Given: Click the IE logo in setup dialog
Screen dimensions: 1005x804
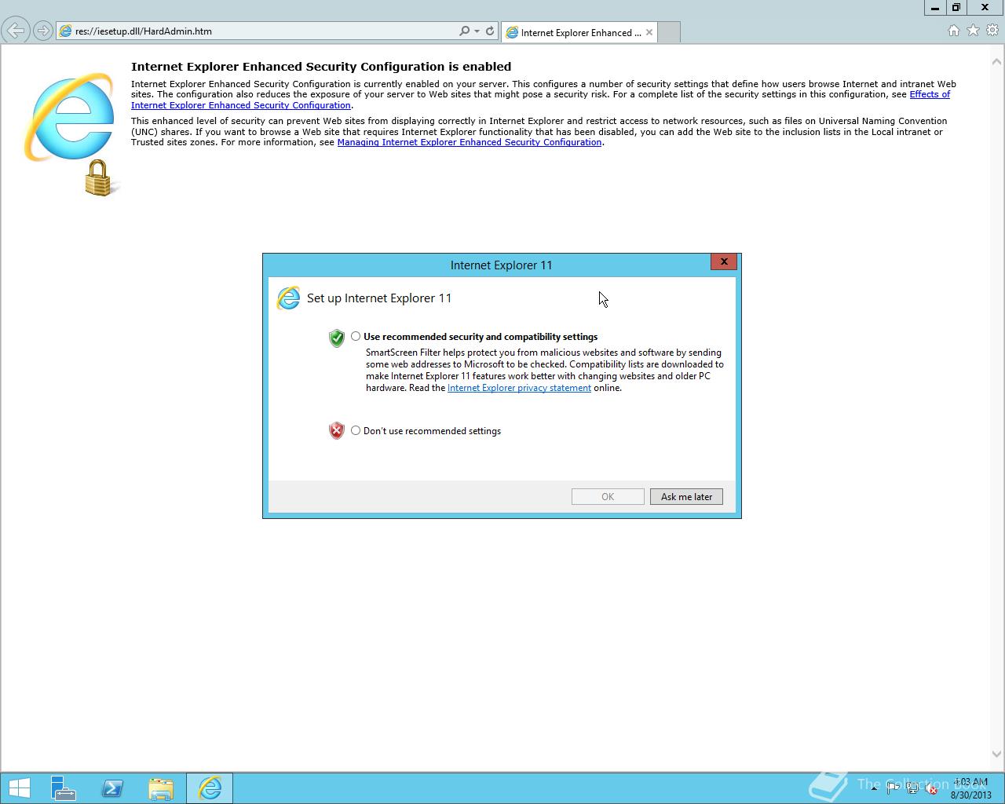Looking at the screenshot, I should point(288,298).
